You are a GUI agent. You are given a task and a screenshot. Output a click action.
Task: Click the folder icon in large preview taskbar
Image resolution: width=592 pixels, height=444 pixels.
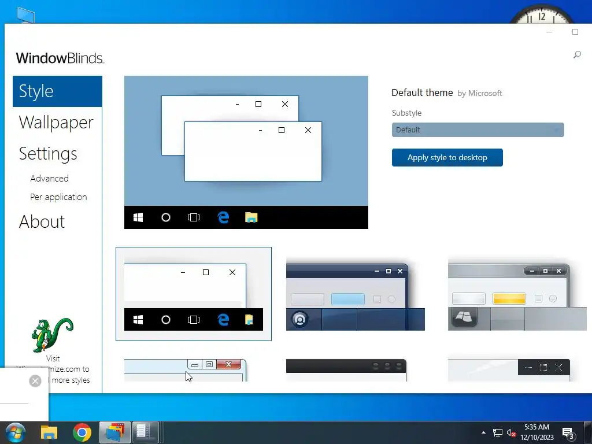pyautogui.click(x=251, y=217)
